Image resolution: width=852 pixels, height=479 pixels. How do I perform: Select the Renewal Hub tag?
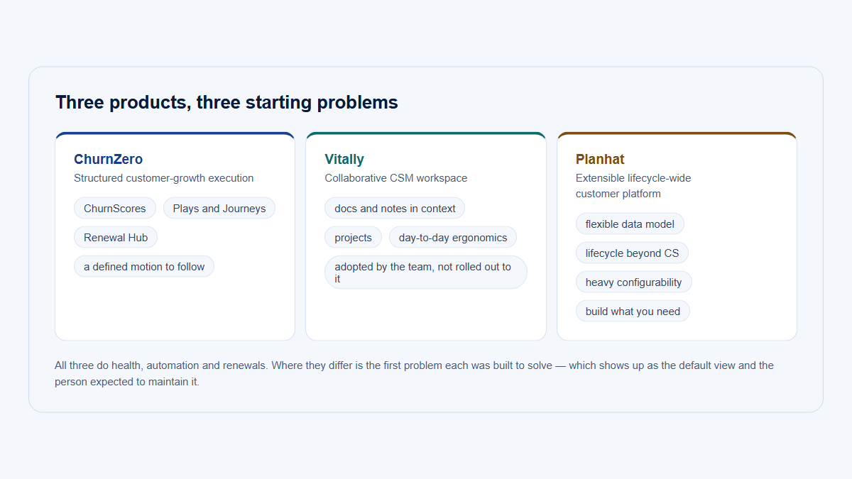116,237
